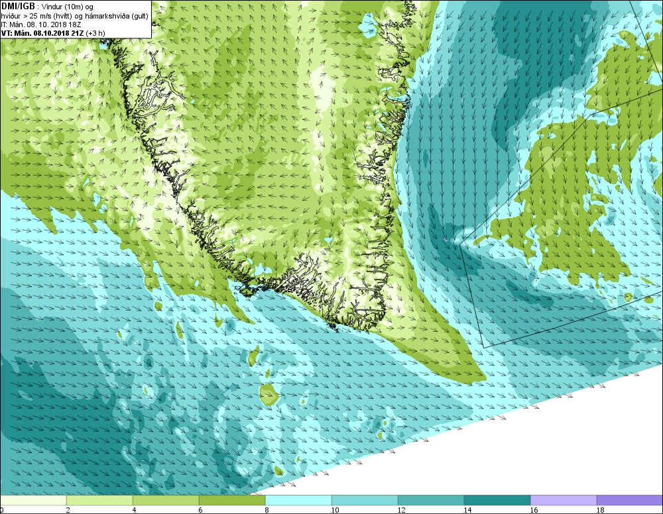Click the "hviður > 25 m/s (hvítt)" line

[x=38, y=16]
